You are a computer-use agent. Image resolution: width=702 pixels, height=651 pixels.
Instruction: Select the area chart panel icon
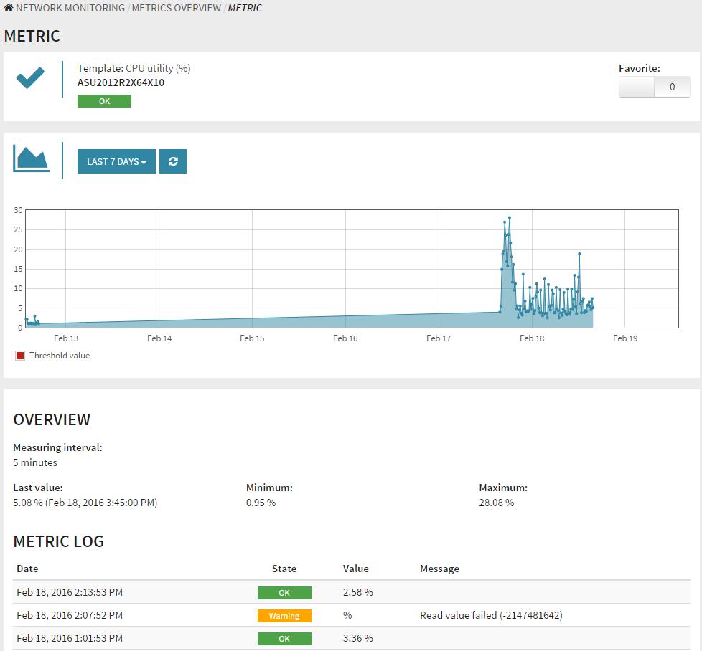31,158
